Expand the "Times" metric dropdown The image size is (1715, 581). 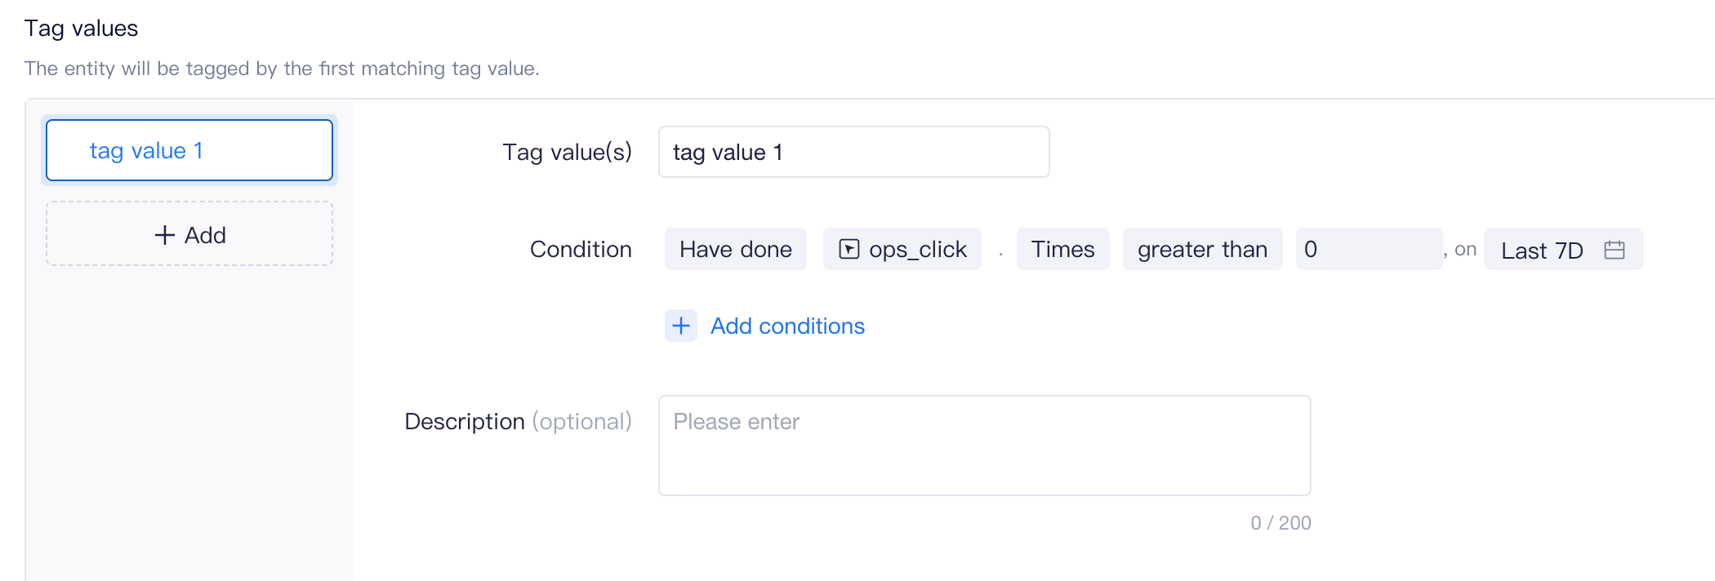(1062, 249)
